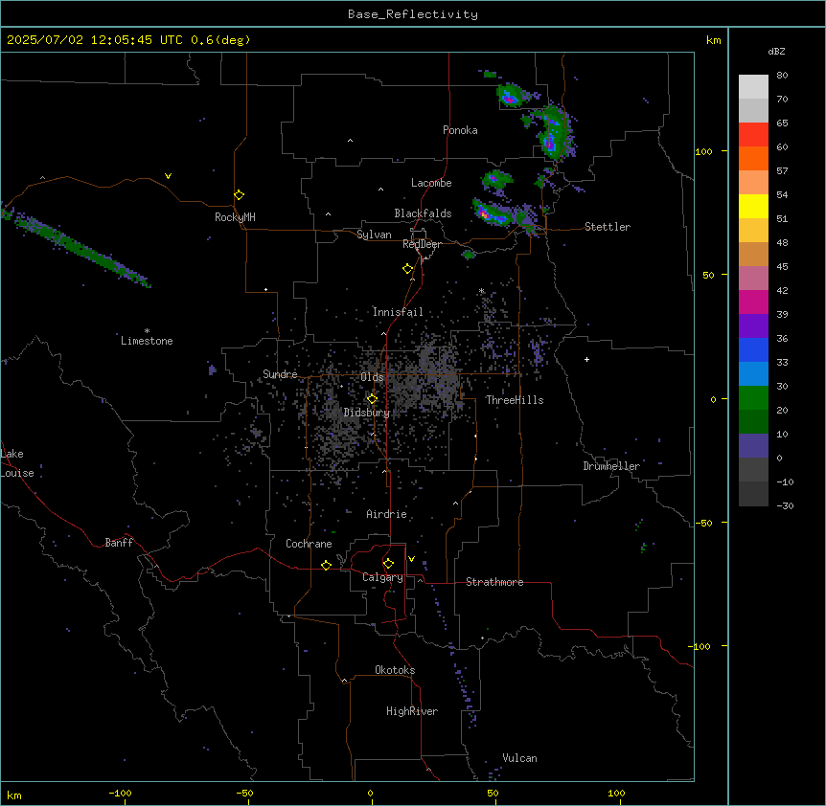Image resolution: width=826 pixels, height=806 pixels.
Task: Click the RedDeer city label
Action: point(423,243)
